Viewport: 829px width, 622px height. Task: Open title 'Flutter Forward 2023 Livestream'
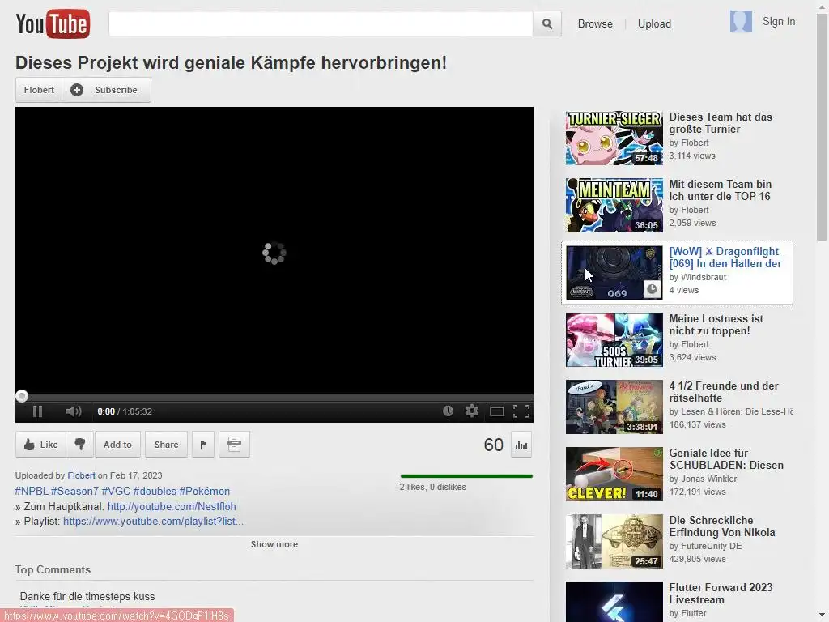721,593
